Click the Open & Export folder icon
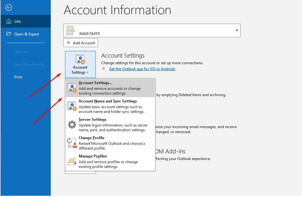The height and width of the screenshot is (197, 302). click(x=9, y=34)
